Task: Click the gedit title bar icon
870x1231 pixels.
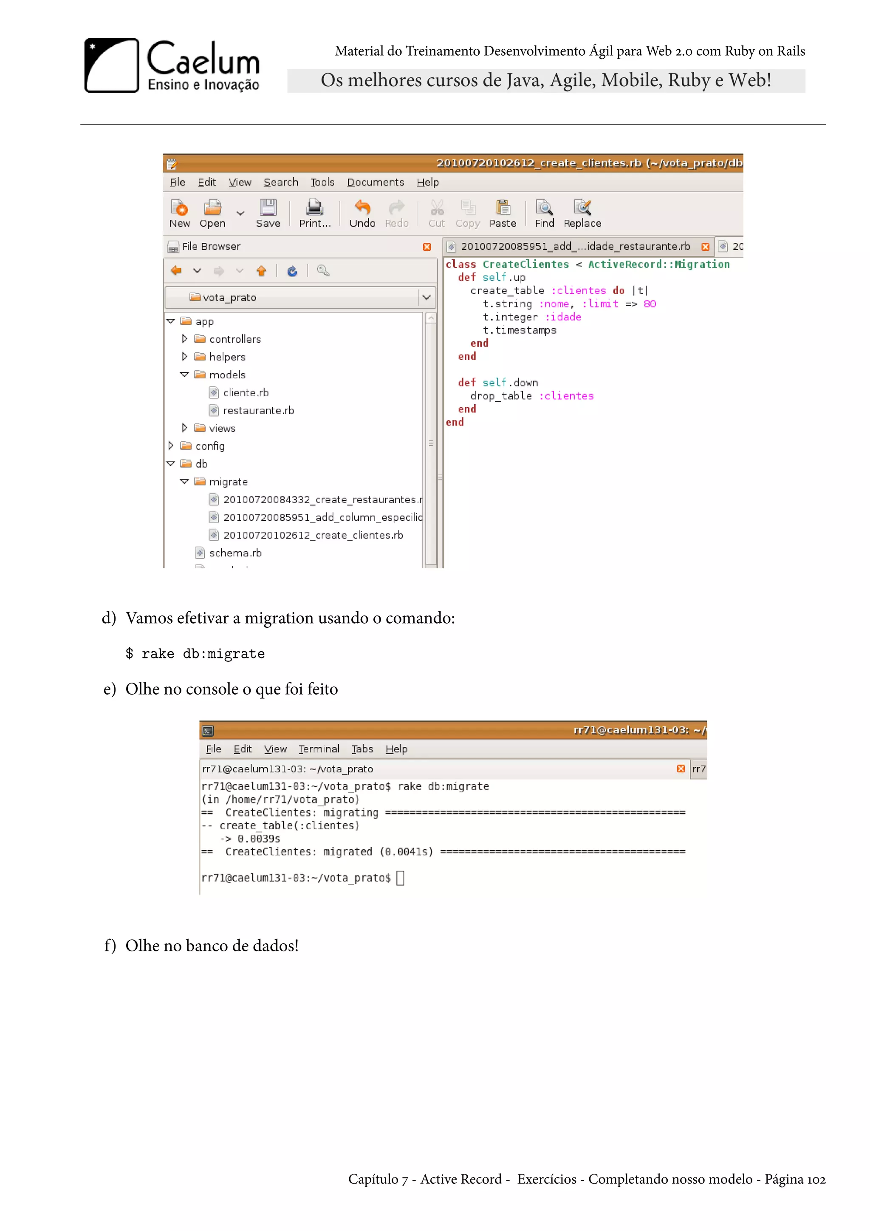Action: click(x=172, y=164)
